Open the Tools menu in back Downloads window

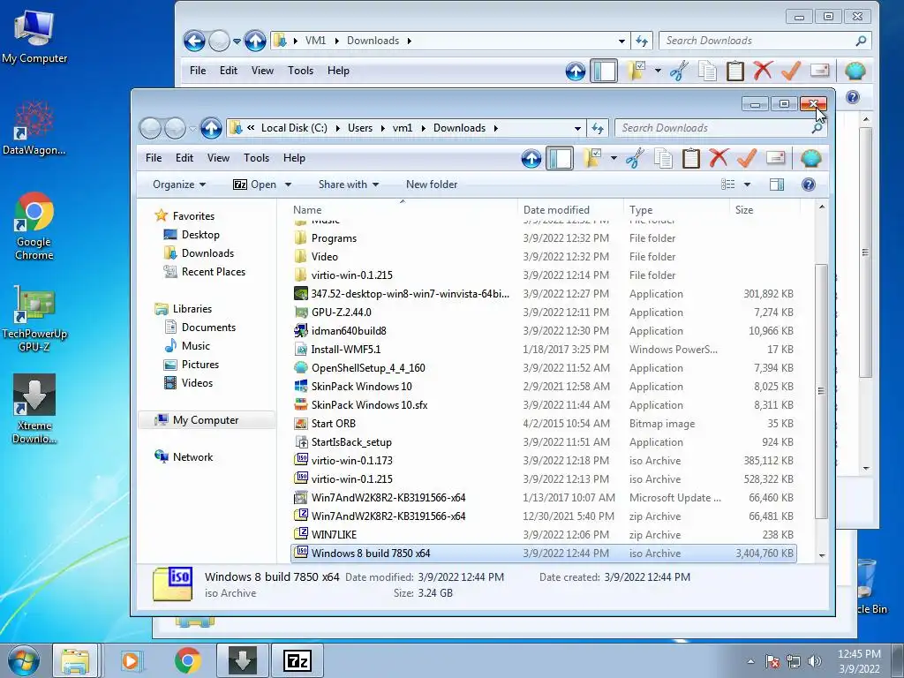300,71
